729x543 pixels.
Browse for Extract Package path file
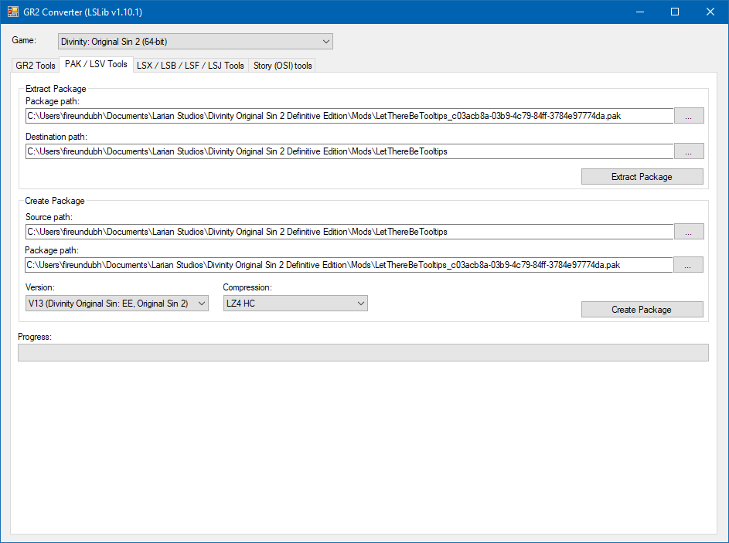(688, 116)
